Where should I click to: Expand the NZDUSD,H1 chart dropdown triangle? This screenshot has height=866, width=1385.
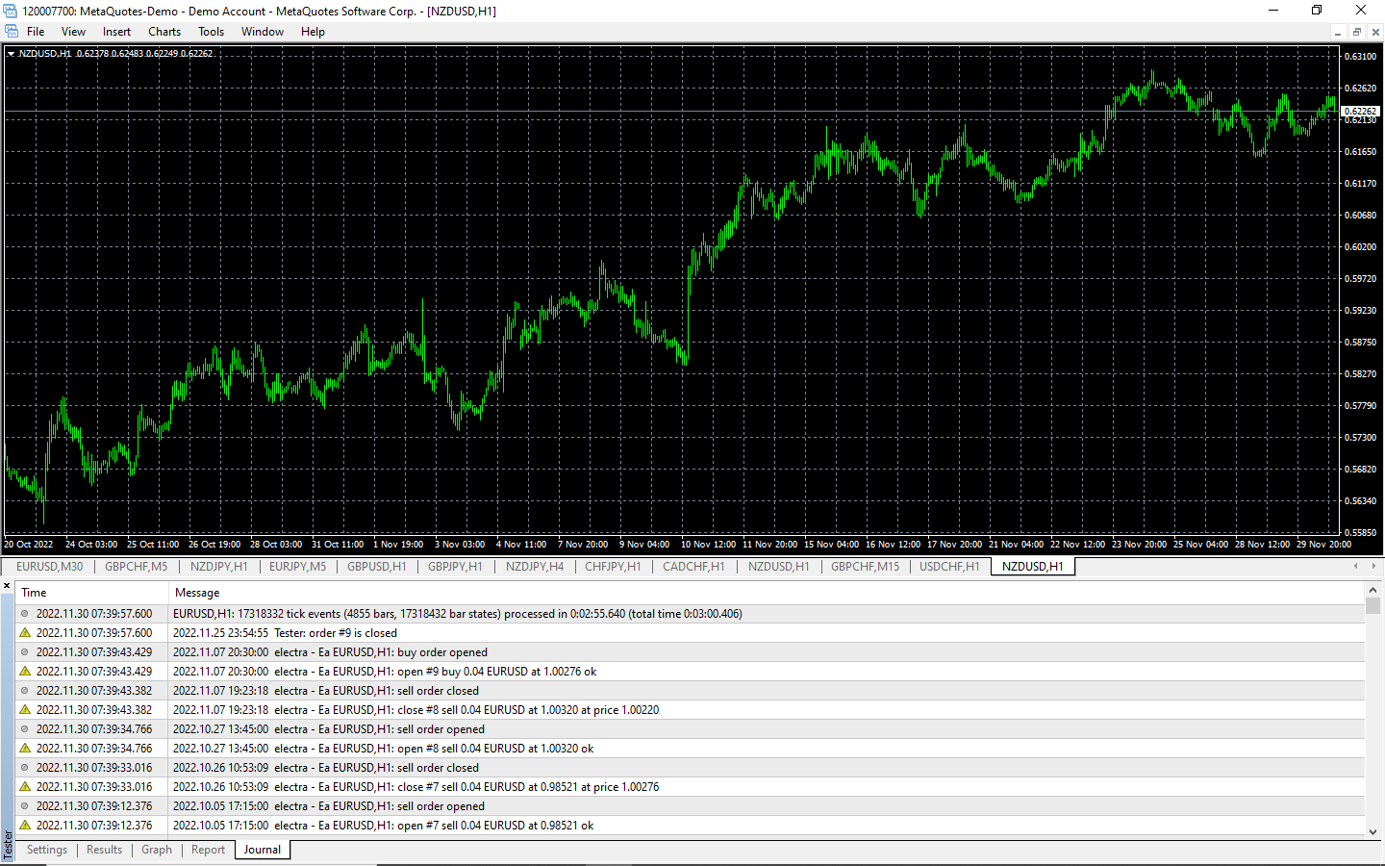coord(11,54)
